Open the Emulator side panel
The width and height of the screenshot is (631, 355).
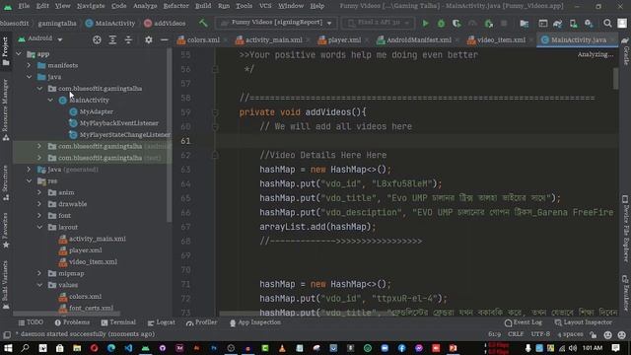click(625, 293)
